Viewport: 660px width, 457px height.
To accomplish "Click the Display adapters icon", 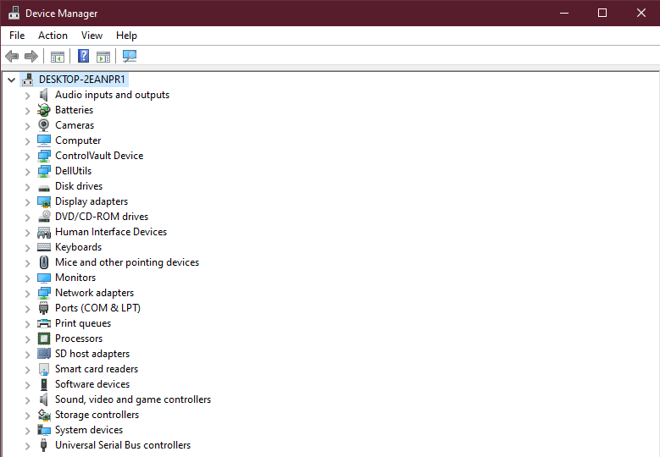I will tap(44, 201).
